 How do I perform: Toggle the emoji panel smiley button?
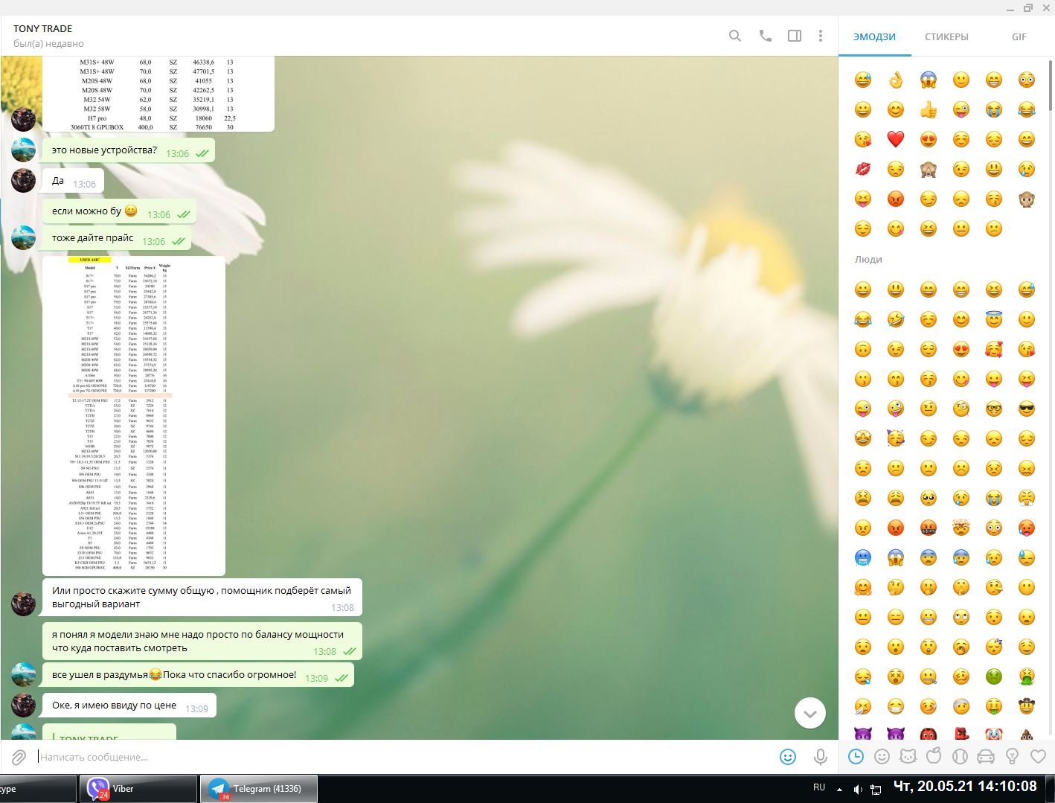click(788, 757)
